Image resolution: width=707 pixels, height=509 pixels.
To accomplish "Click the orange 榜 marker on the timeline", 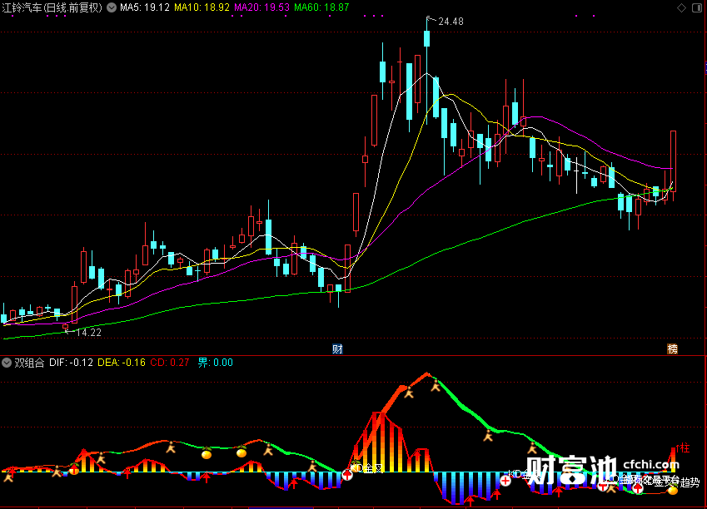I will 672,348.
